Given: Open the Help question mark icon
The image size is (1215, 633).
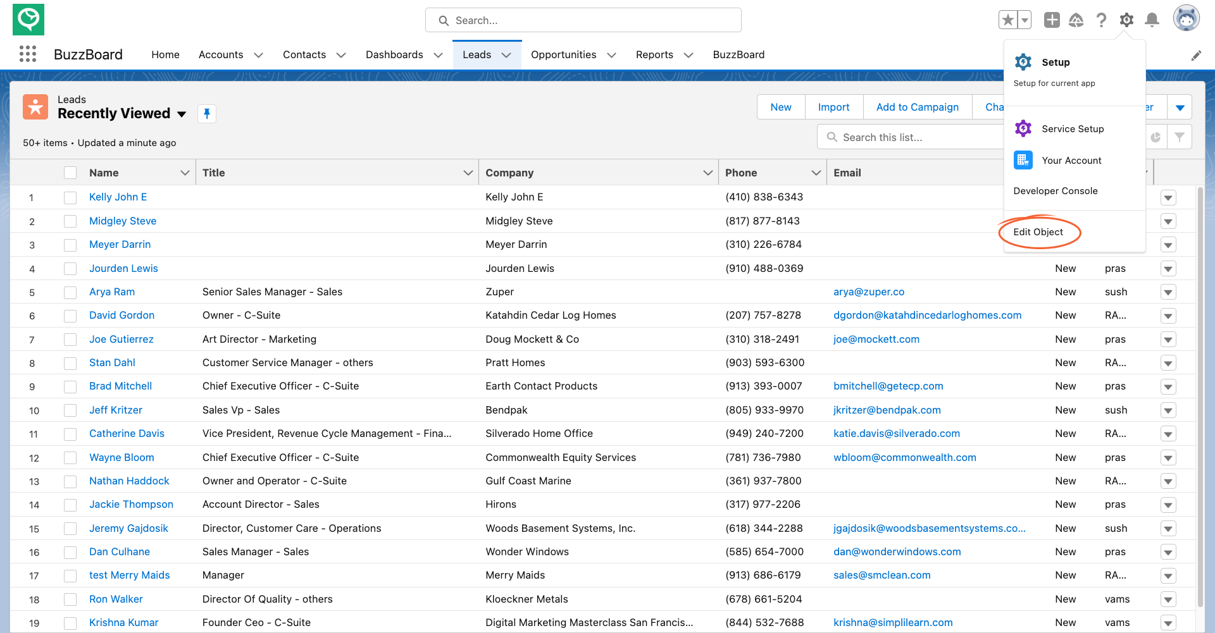Looking at the screenshot, I should (x=1101, y=20).
